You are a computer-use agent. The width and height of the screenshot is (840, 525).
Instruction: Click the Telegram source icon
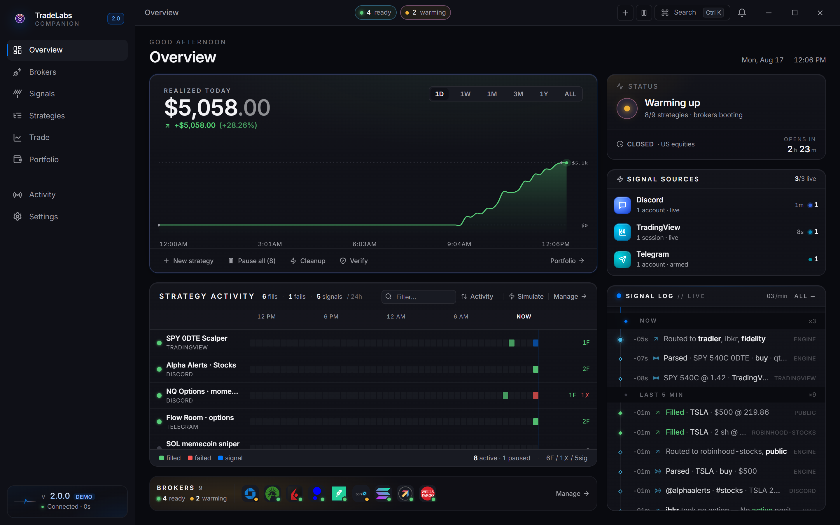tap(622, 259)
